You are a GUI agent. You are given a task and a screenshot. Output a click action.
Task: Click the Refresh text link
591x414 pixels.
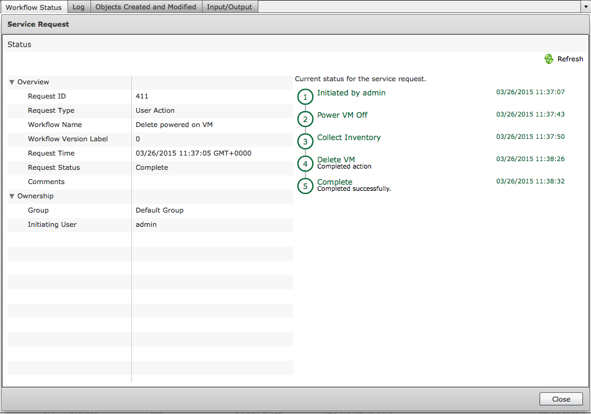click(x=570, y=59)
